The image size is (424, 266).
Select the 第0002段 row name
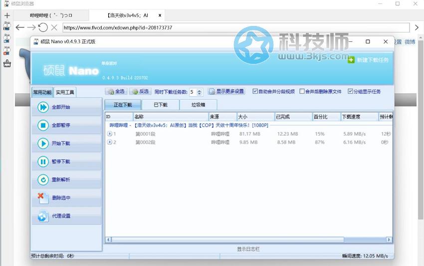click(x=145, y=142)
